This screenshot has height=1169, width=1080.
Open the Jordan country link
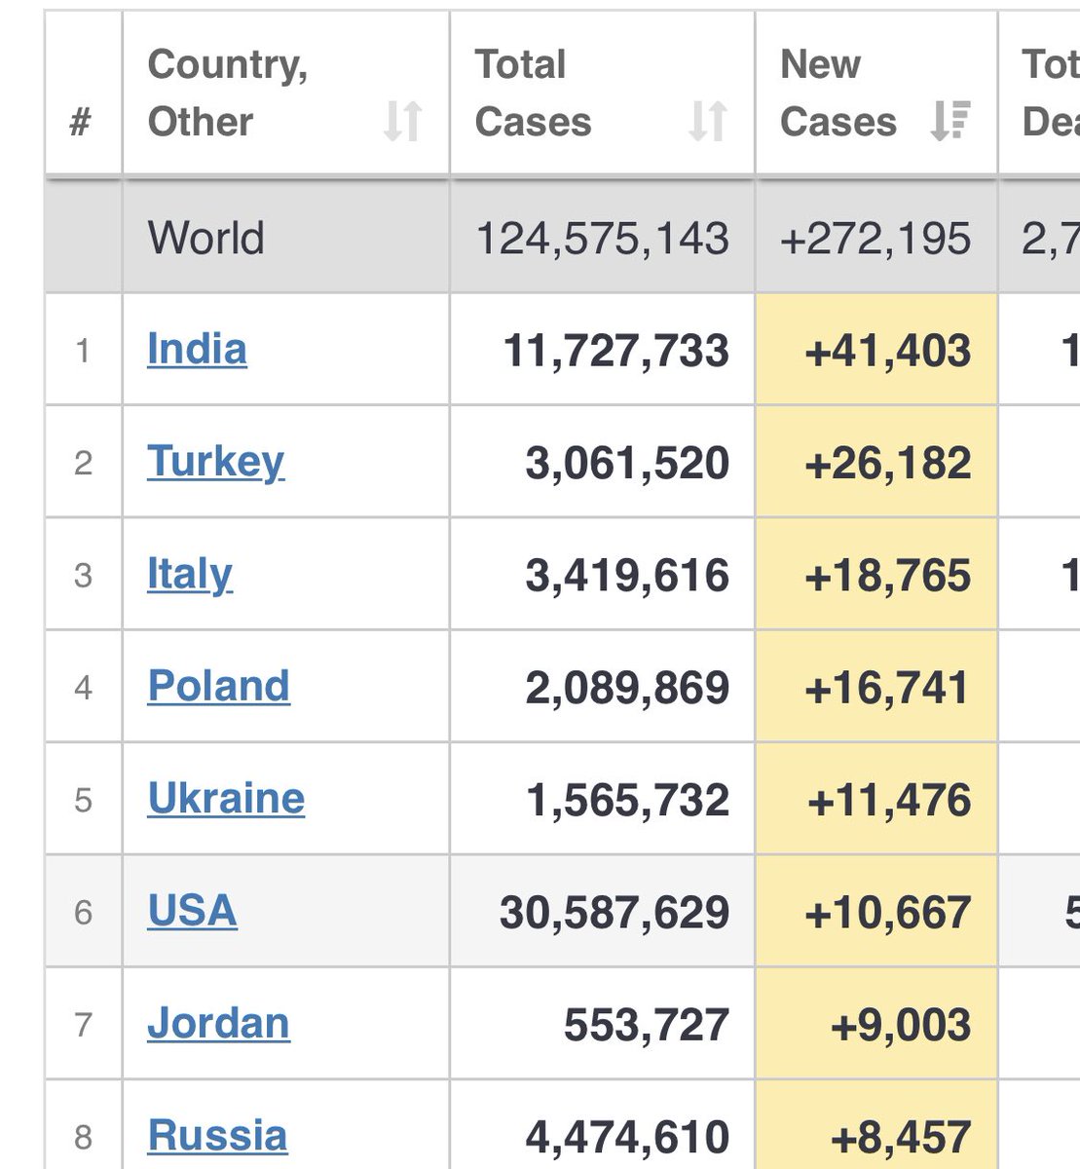218,1024
